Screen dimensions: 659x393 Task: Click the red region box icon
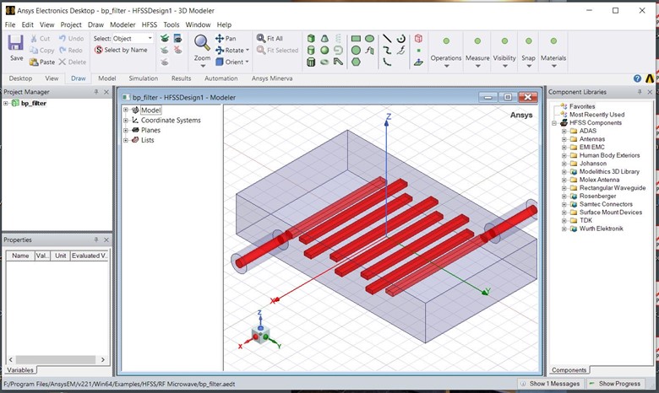[418, 39]
